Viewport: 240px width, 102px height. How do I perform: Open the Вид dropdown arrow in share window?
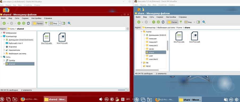[194, 22]
